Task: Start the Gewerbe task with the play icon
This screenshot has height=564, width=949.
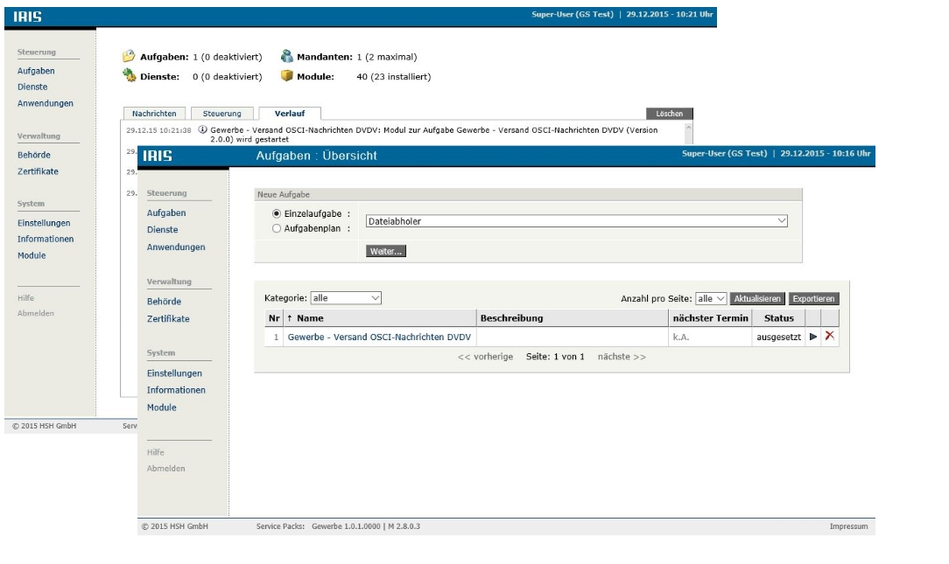Action: click(x=813, y=337)
